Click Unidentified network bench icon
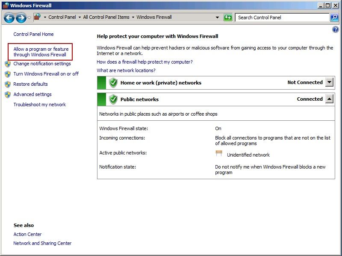This screenshot has width=342, height=256. click(x=219, y=153)
